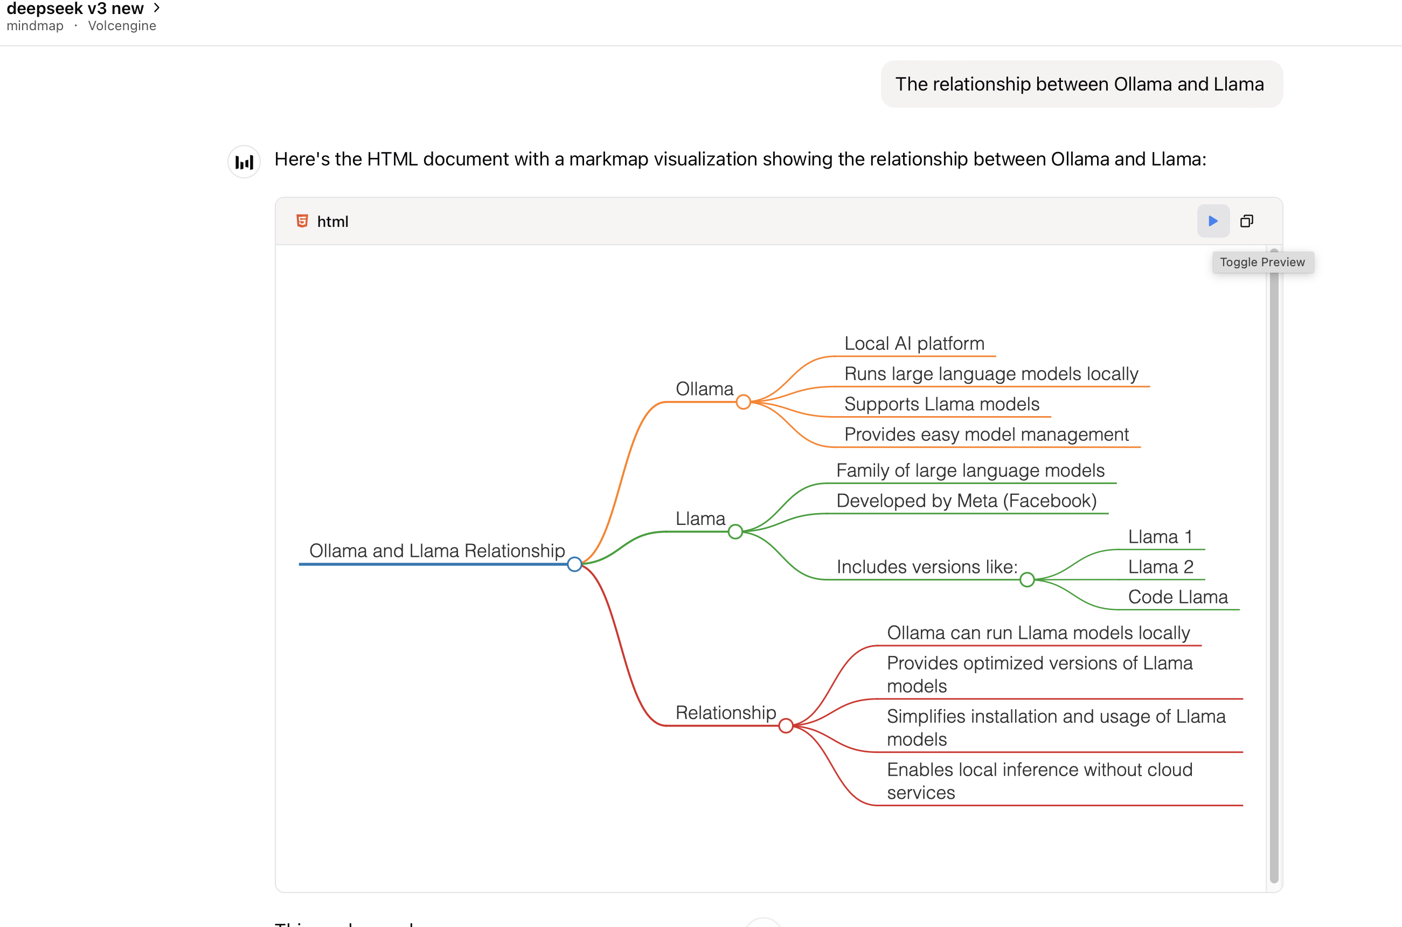The height and width of the screenshot is (927, 1402).
Task: Collapse the Relationship node circle
Action: tap(785, 725)
